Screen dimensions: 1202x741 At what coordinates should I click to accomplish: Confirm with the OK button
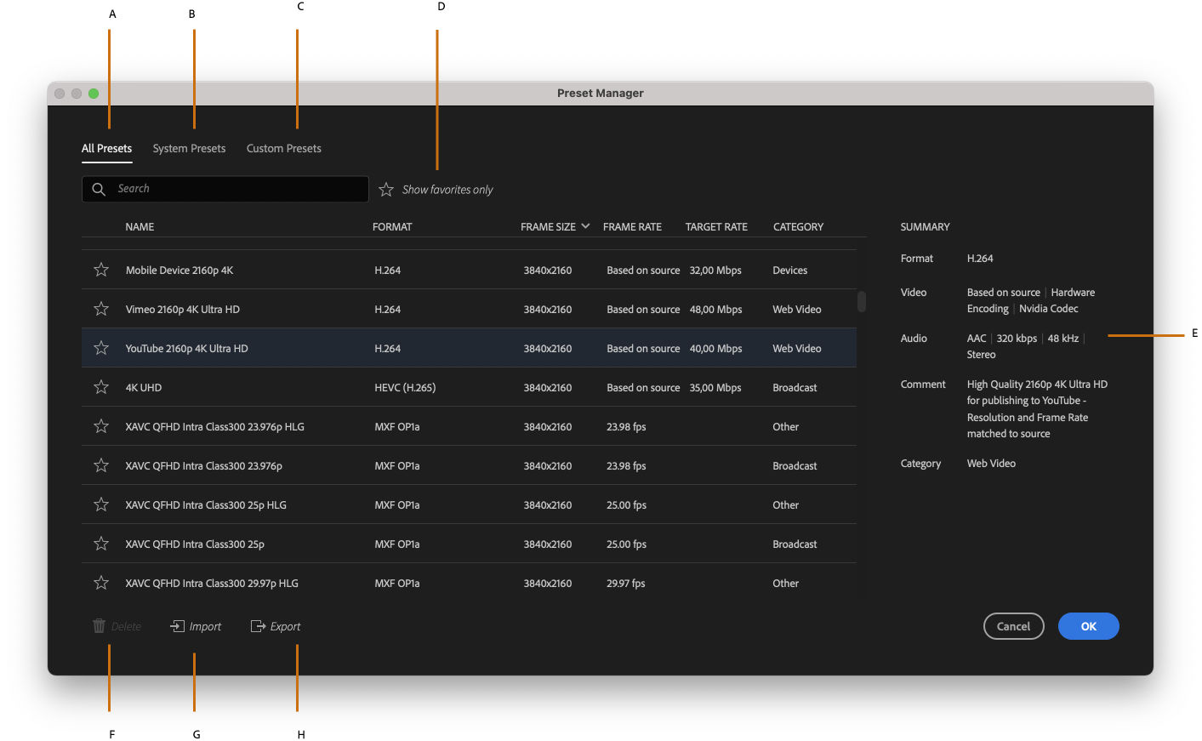[x=1088, y=626]
